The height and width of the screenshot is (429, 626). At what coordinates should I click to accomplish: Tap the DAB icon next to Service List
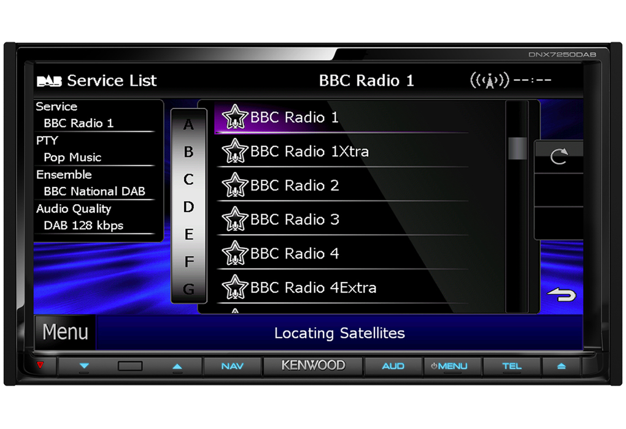tap(50, 80)
